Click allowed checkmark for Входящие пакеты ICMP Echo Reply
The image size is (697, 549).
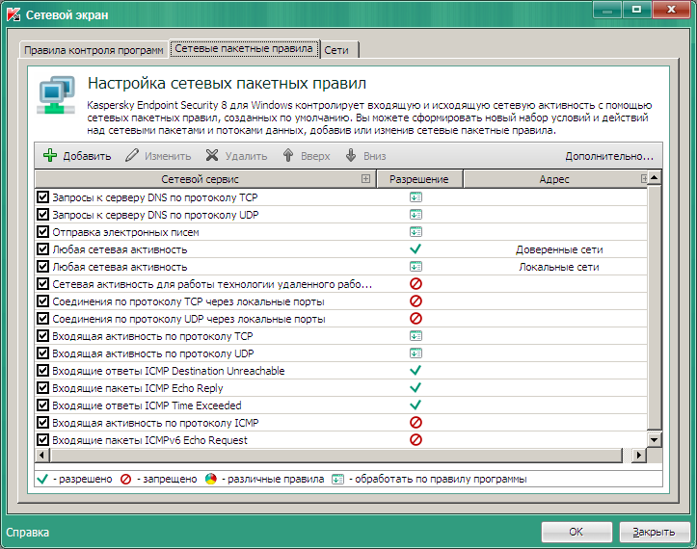point(416,388)
